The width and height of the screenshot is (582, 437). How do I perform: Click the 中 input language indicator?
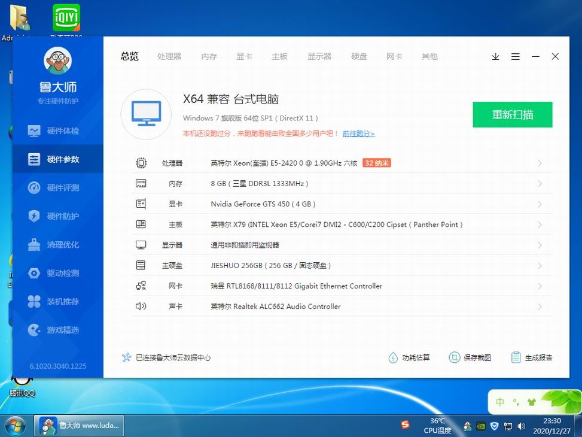click(x=500, y=402)
